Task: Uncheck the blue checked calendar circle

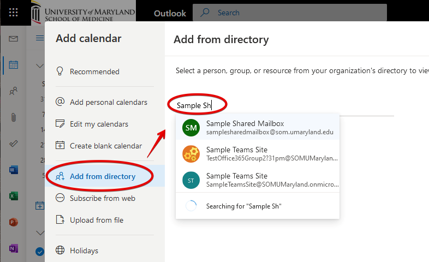Action: tap(39, 251)
